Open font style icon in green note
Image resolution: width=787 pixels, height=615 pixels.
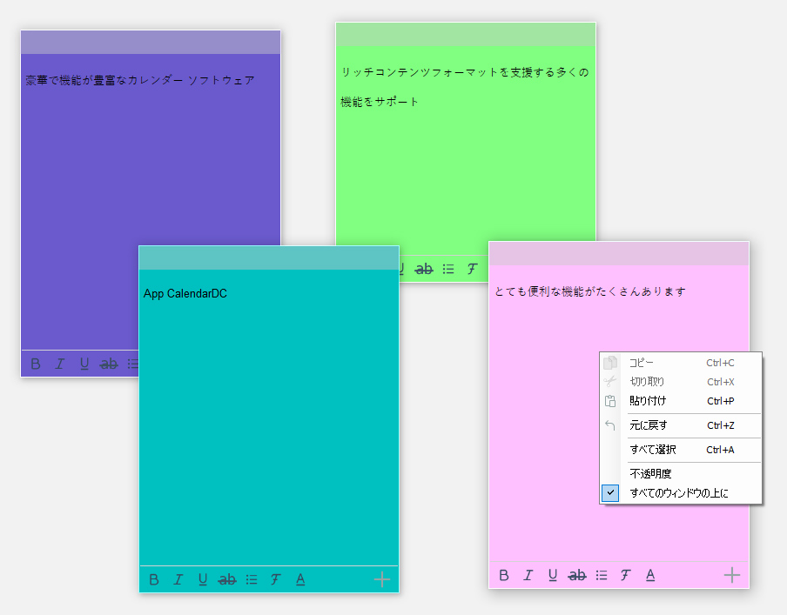tap(473, 269)
